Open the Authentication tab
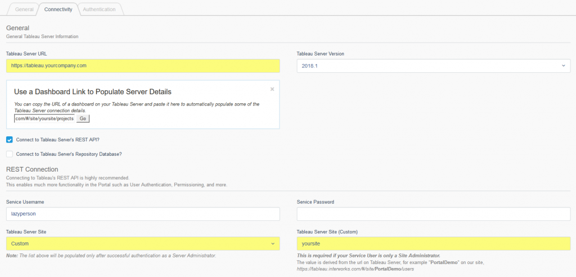The image size is (576, 277). 99,9
